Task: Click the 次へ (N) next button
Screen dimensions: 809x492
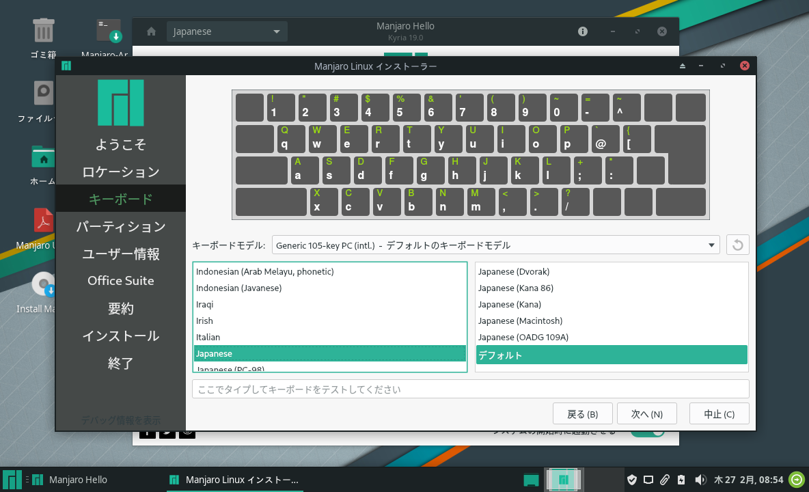Action: coord(646,413)
